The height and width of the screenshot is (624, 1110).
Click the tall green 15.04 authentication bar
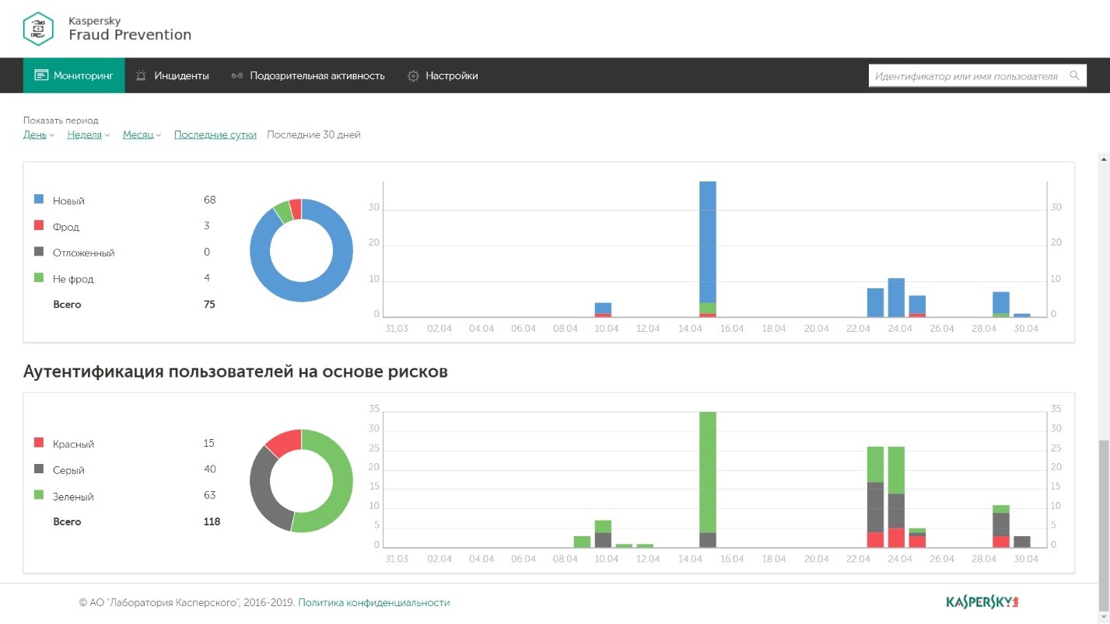click(x=708, y=472)
